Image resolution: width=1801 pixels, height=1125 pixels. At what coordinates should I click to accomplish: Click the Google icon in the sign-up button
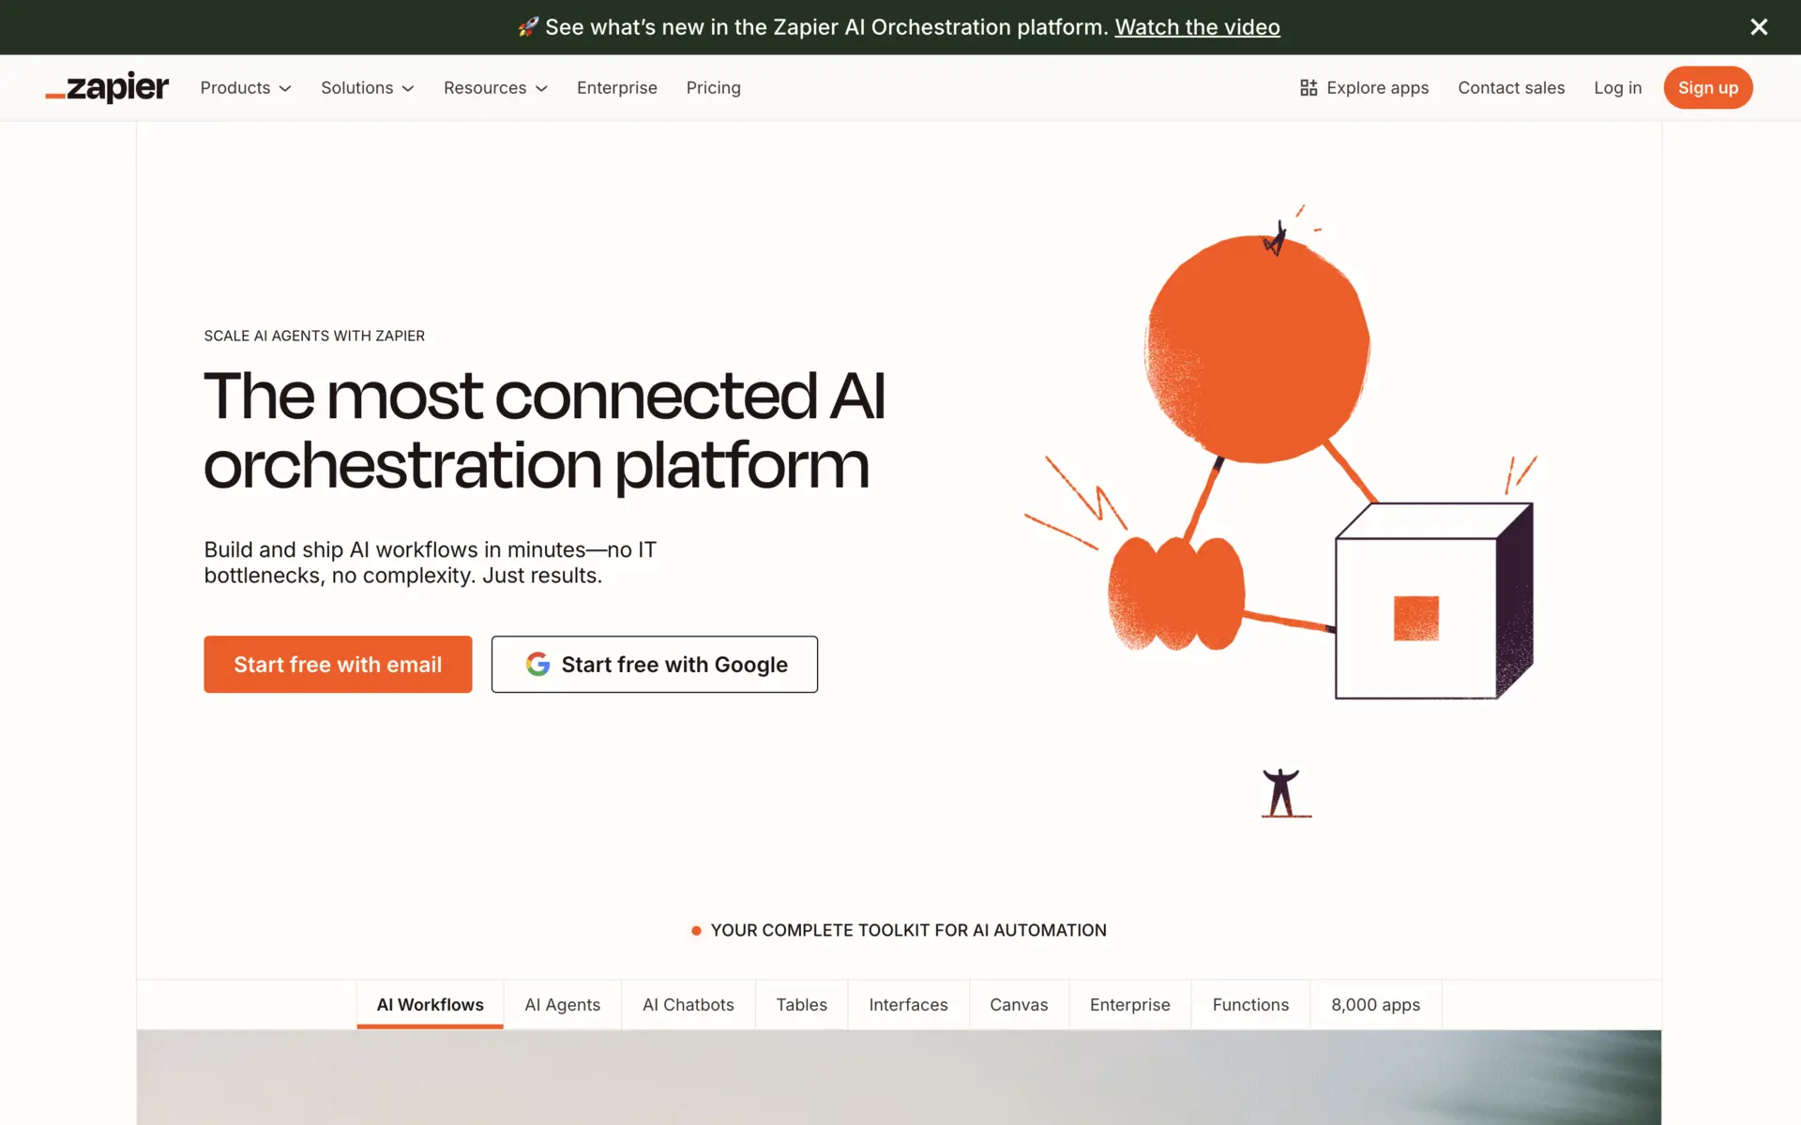click(x=537, y=664)
